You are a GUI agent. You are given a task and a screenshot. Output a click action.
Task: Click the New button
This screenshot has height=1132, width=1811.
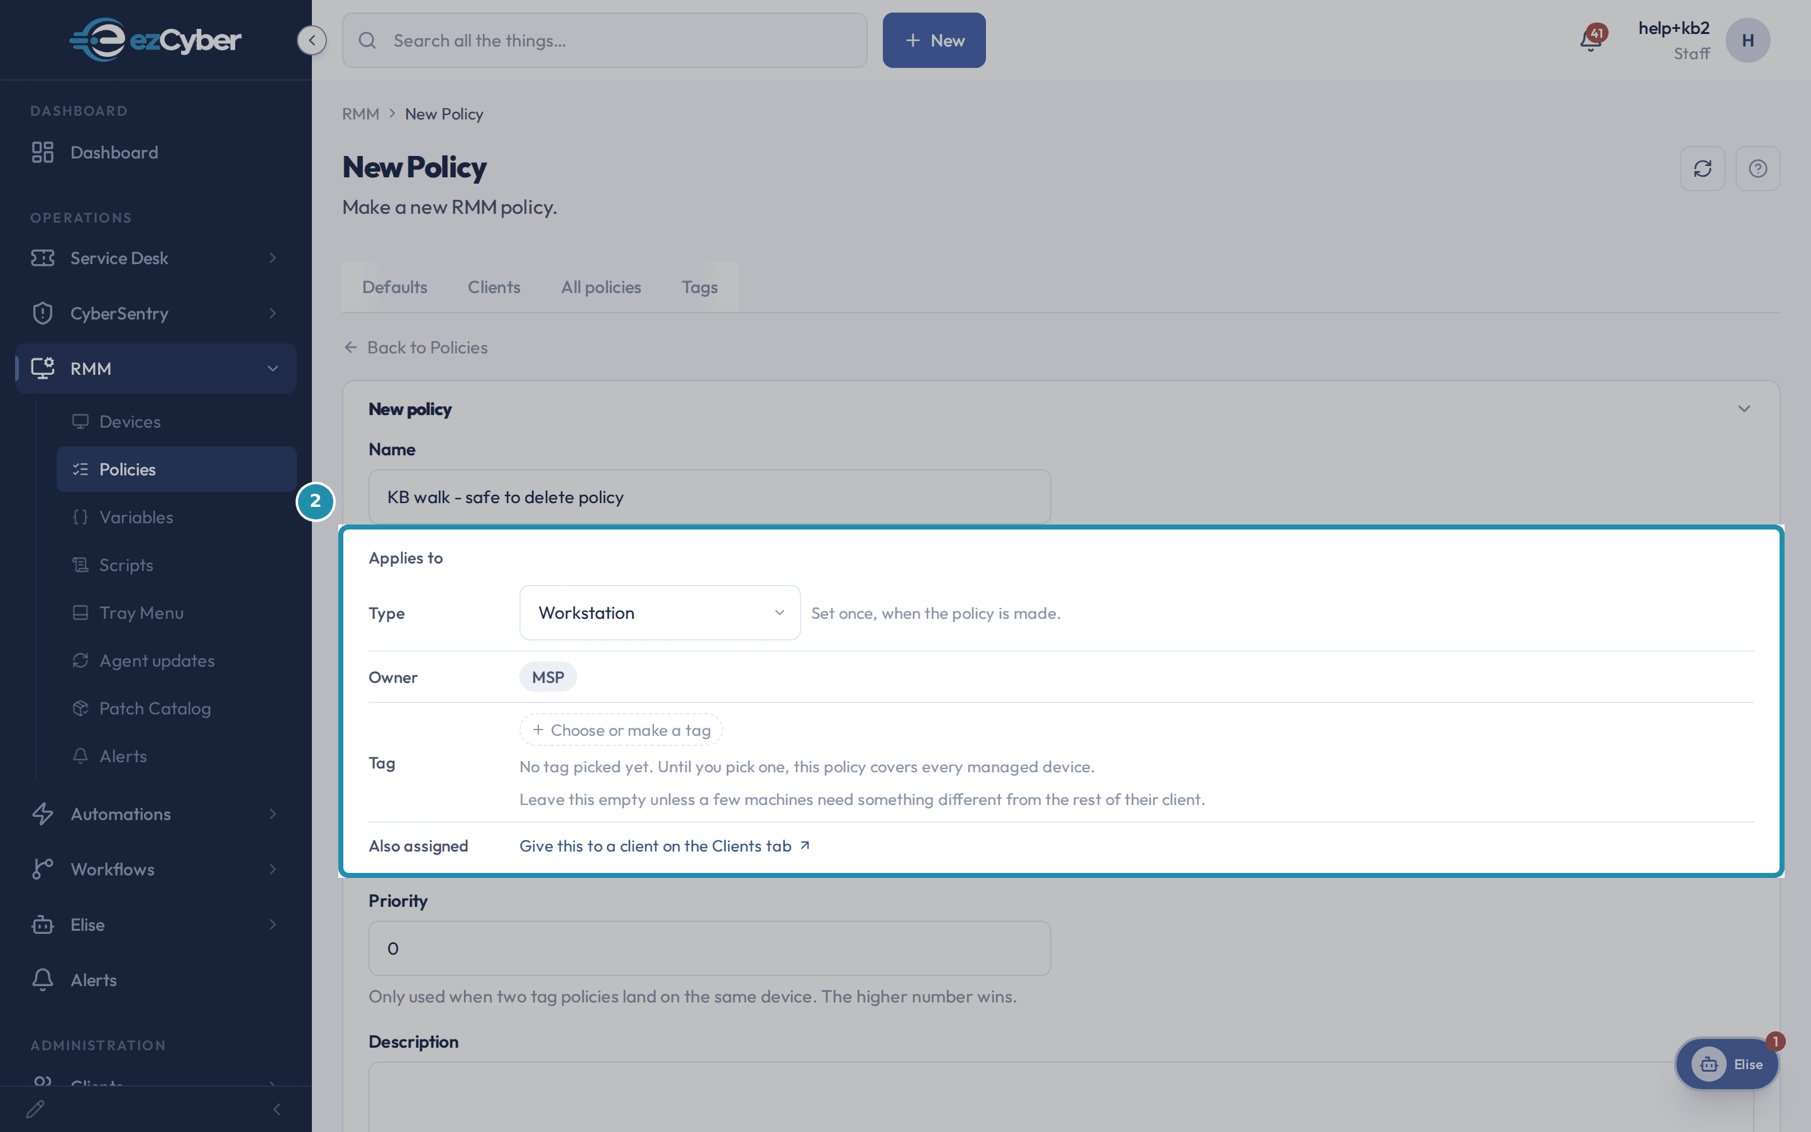click(934, 40)
